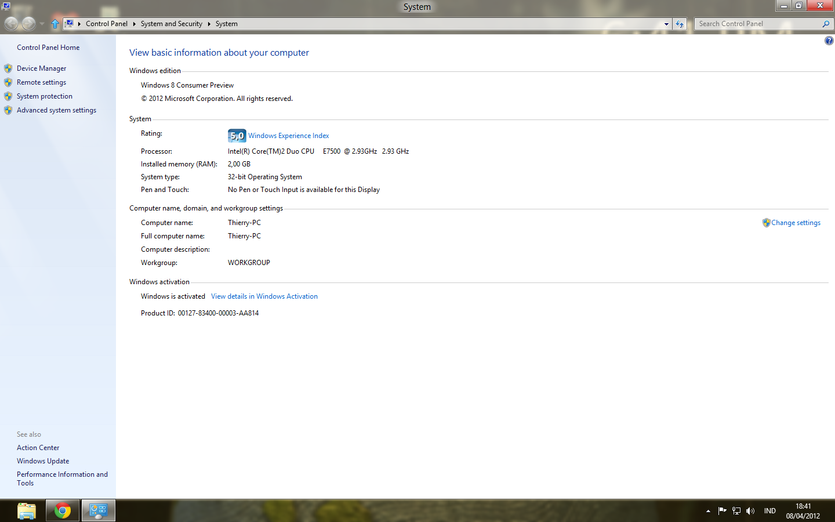Click the computer icon in the address bar
The width and height of the screenshot is (835, 522).
click(x=69, y=24)
